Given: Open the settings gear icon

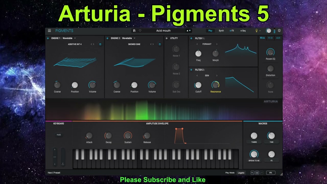Looking at the screenshot, I should (279, 31).
